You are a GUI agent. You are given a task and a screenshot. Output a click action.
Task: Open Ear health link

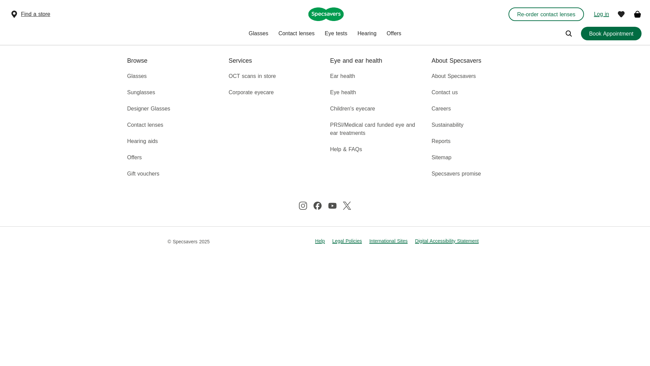(342, 76)
